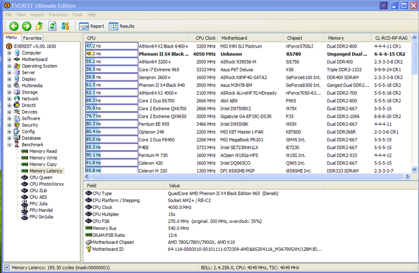Click the vertical scrollbar down arrow
The height and width of the screenshot is (273, 419).
pos(414,169)
